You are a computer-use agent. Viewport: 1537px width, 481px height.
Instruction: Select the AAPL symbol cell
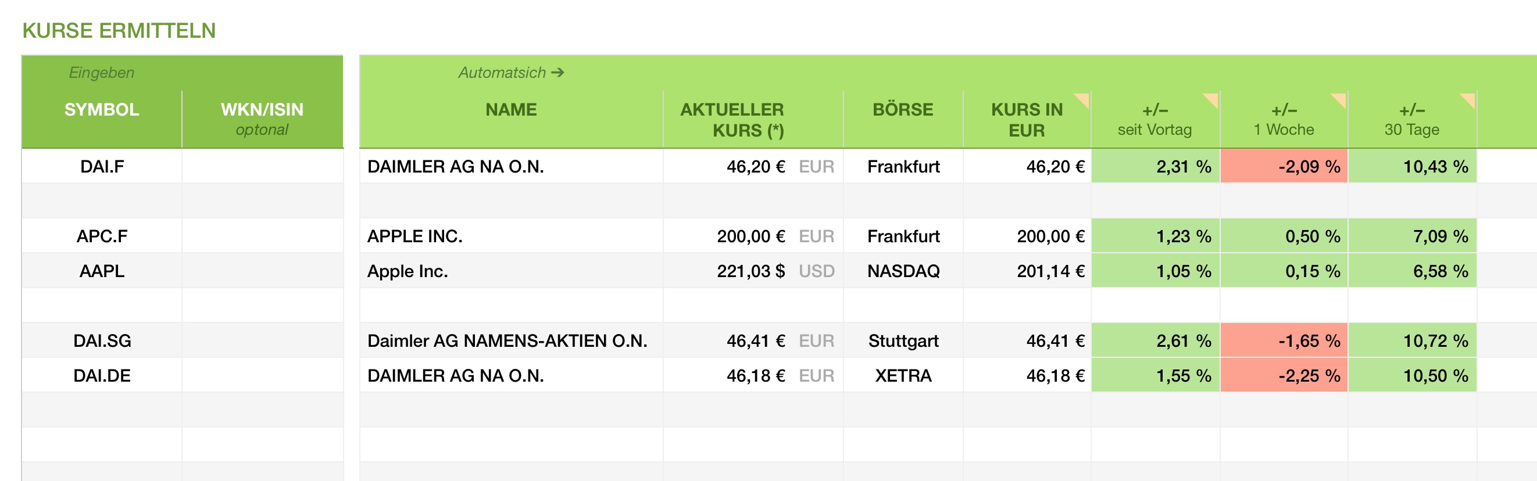pyautogui.click(x=101, y=271)
